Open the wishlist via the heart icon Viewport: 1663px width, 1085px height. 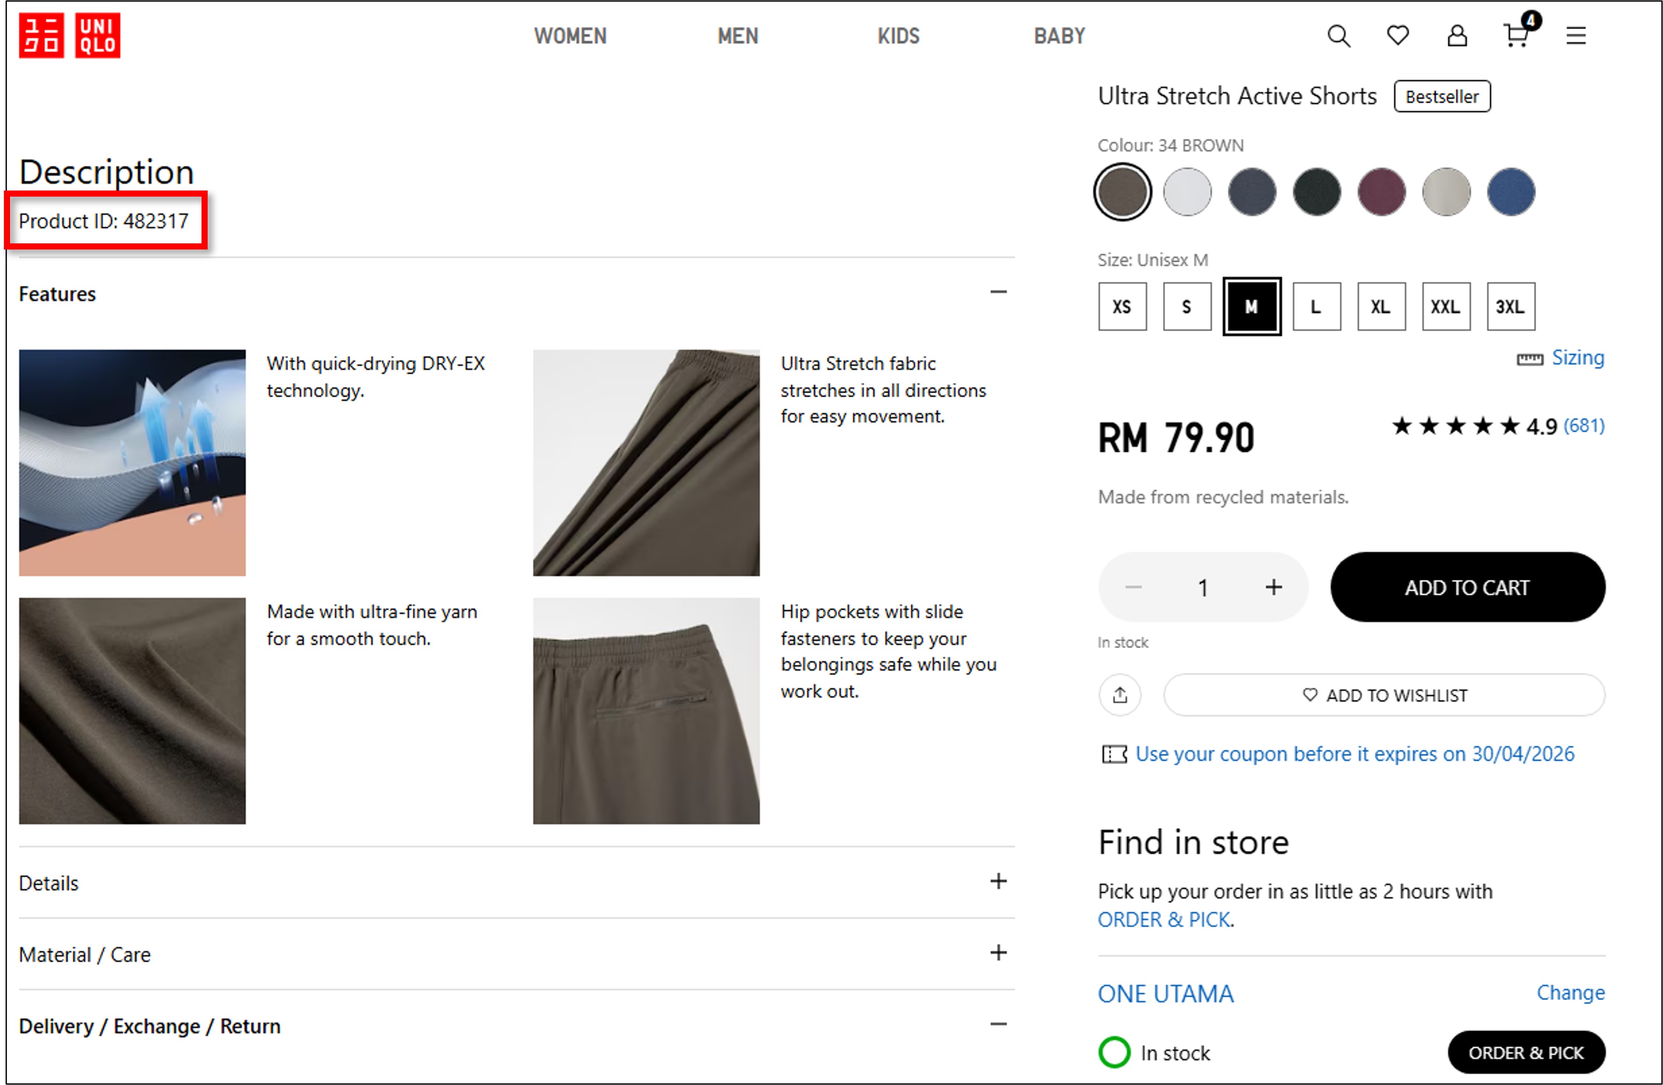1398,35
